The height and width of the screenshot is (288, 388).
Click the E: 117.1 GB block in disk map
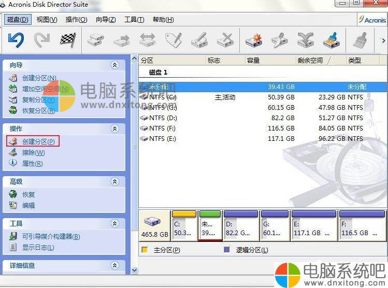314,226
